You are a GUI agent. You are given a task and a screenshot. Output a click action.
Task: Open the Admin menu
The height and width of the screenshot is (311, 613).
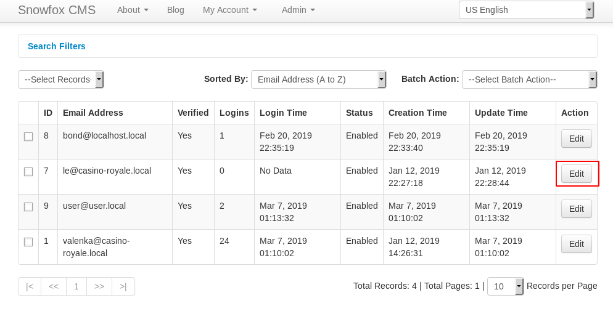pos(298,10)
